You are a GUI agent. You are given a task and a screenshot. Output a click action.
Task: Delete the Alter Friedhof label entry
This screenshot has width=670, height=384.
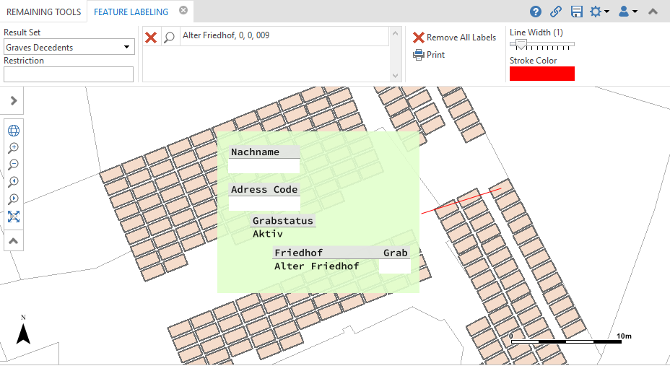(x=151, y=38)
